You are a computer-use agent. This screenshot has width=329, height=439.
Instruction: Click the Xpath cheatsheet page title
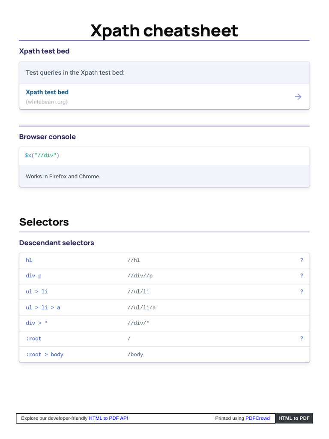[x=164, y=31]
